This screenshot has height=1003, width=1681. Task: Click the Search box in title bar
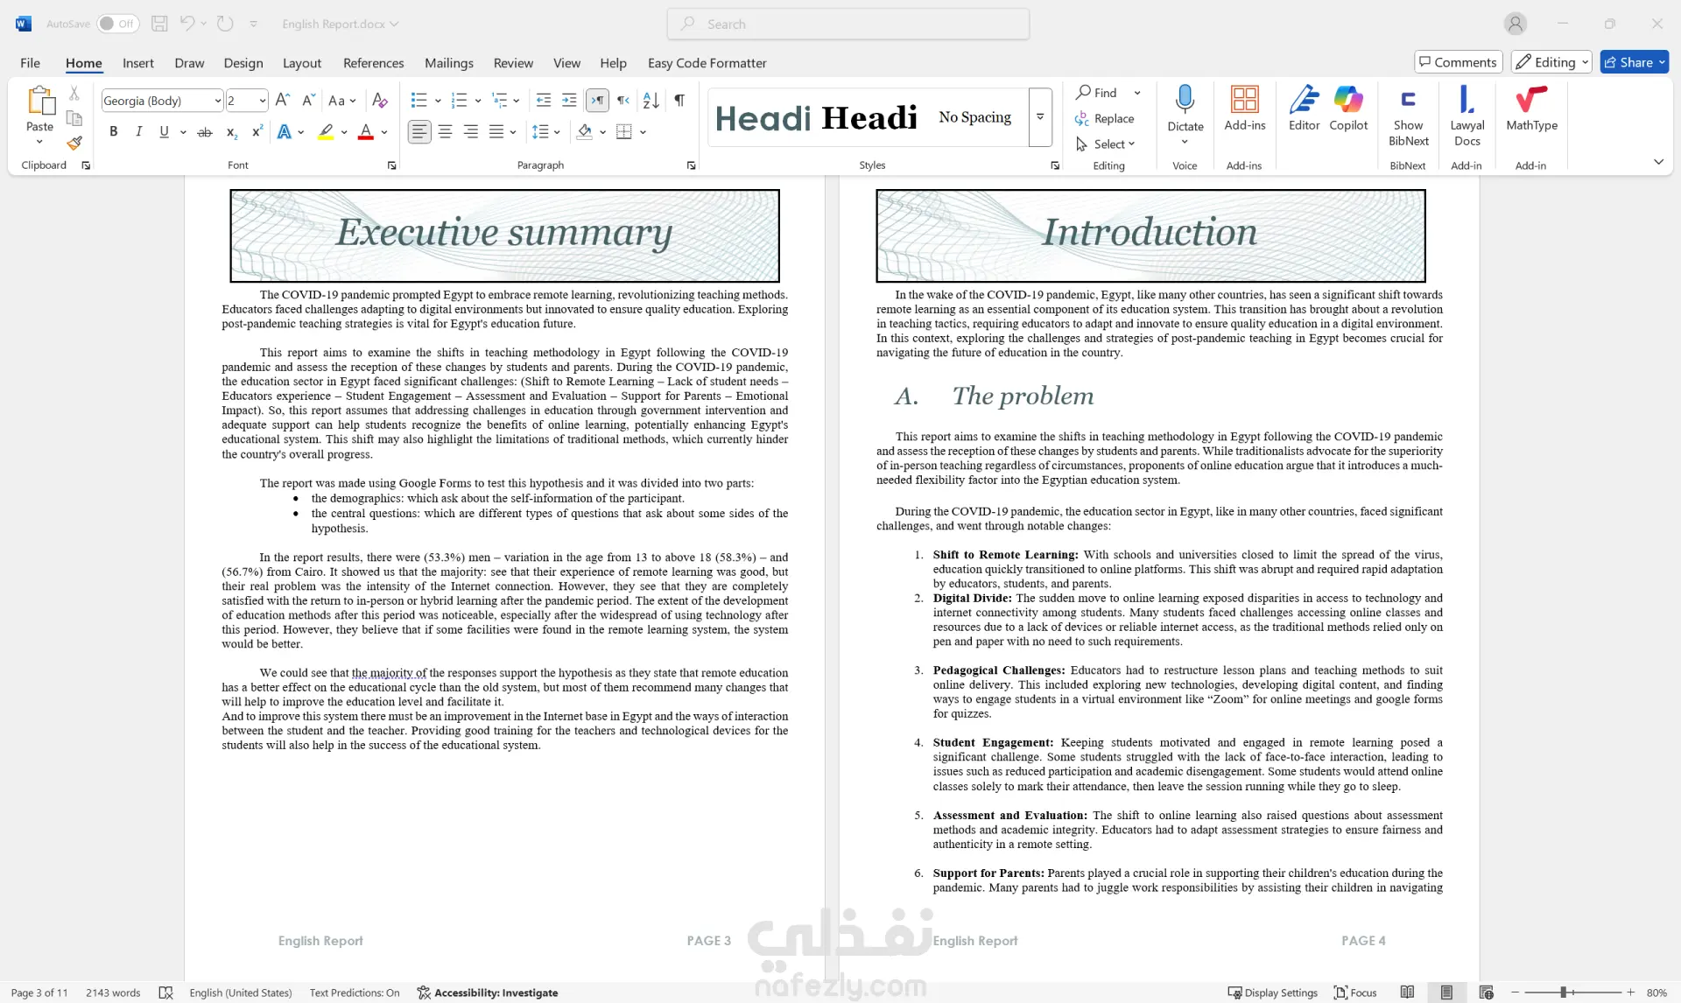pos(848,24)
